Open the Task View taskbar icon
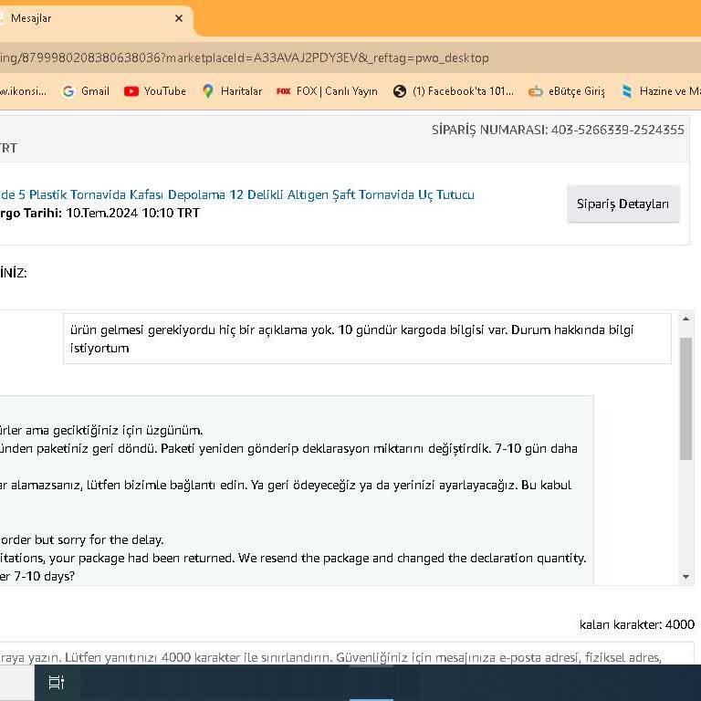 click(56, 682)
